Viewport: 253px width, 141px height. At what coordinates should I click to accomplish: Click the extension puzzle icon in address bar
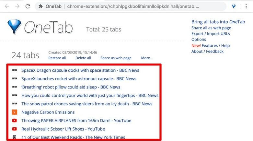(40, 6)
